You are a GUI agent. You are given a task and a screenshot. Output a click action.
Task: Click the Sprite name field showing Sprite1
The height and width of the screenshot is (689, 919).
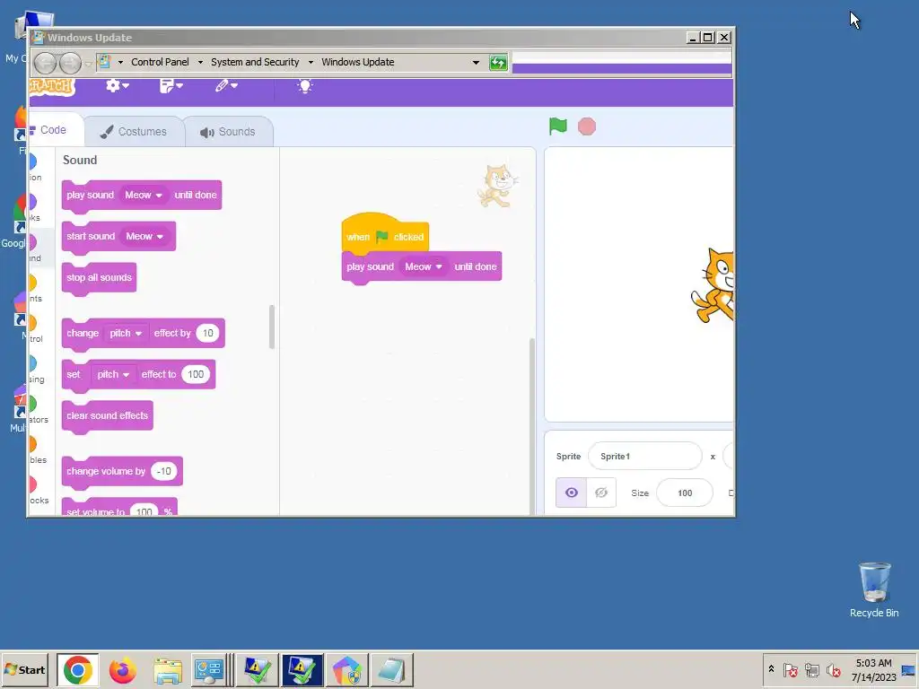point(644,457)
